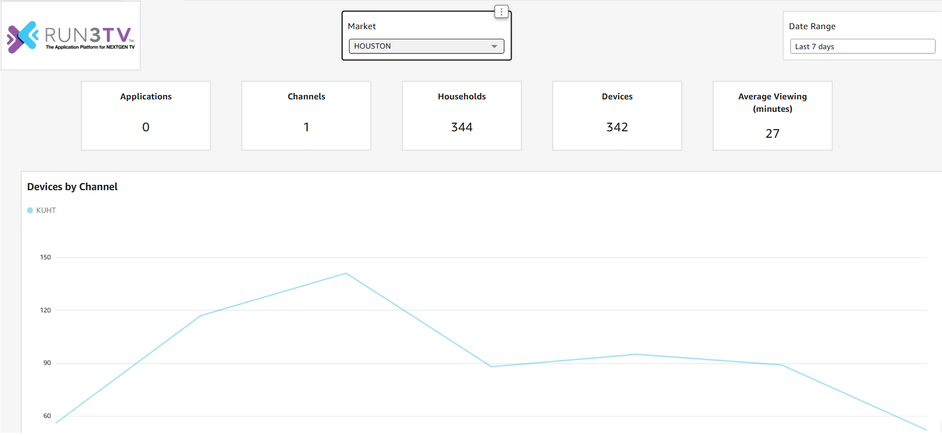
Task: Click the Households count of 344
Action: pyautogui.click(x=461, y=128)
